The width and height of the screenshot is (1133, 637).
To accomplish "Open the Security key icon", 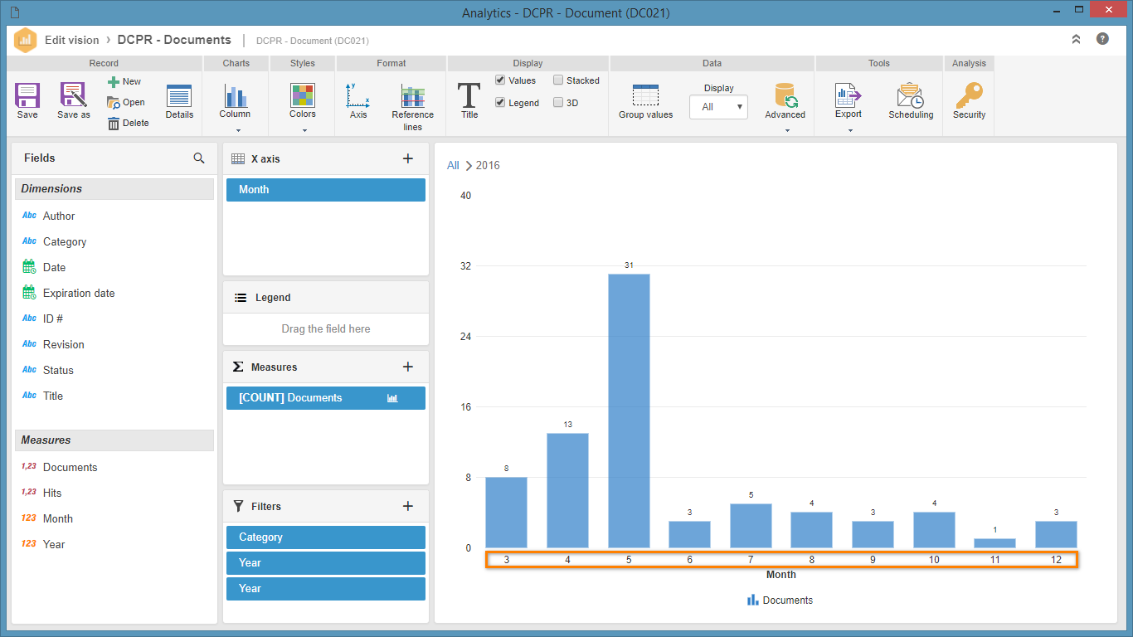I will coord(969,95).
